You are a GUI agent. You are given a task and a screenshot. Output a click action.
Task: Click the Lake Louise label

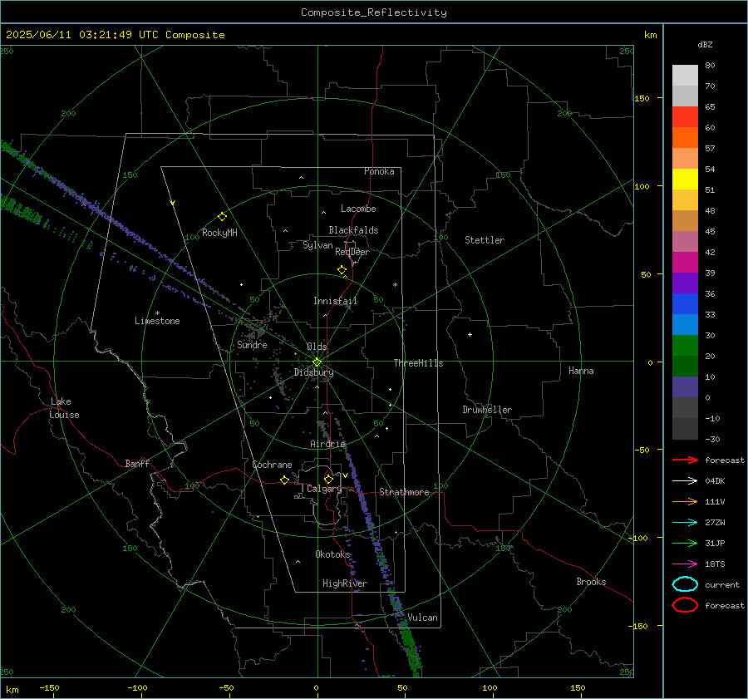pyautogui.click(x=64, y=408)
